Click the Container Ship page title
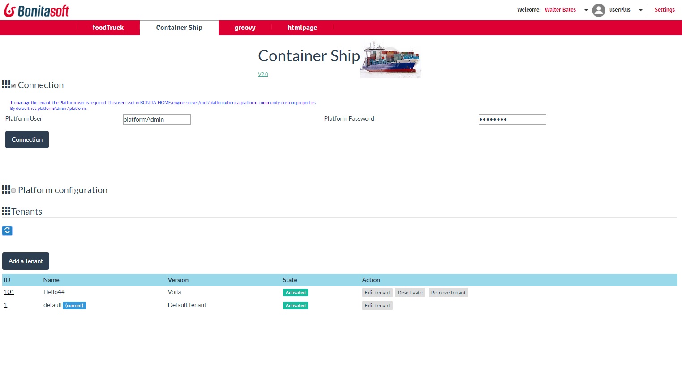This screenshot has height=366, width=682. click(309, 56)
